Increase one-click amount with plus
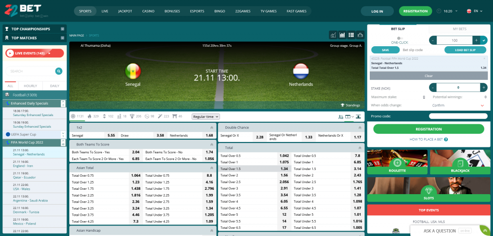Image resolution: width=493 pixels, height=236 pixels. 476,40
